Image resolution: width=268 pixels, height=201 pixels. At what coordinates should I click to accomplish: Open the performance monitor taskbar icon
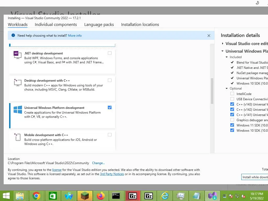[x=181, y=196]
